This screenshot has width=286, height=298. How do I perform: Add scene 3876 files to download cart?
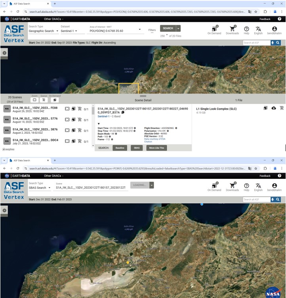pyautogui.click(x=80, y=130)
